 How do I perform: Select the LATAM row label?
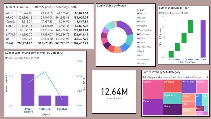[10, 35]
